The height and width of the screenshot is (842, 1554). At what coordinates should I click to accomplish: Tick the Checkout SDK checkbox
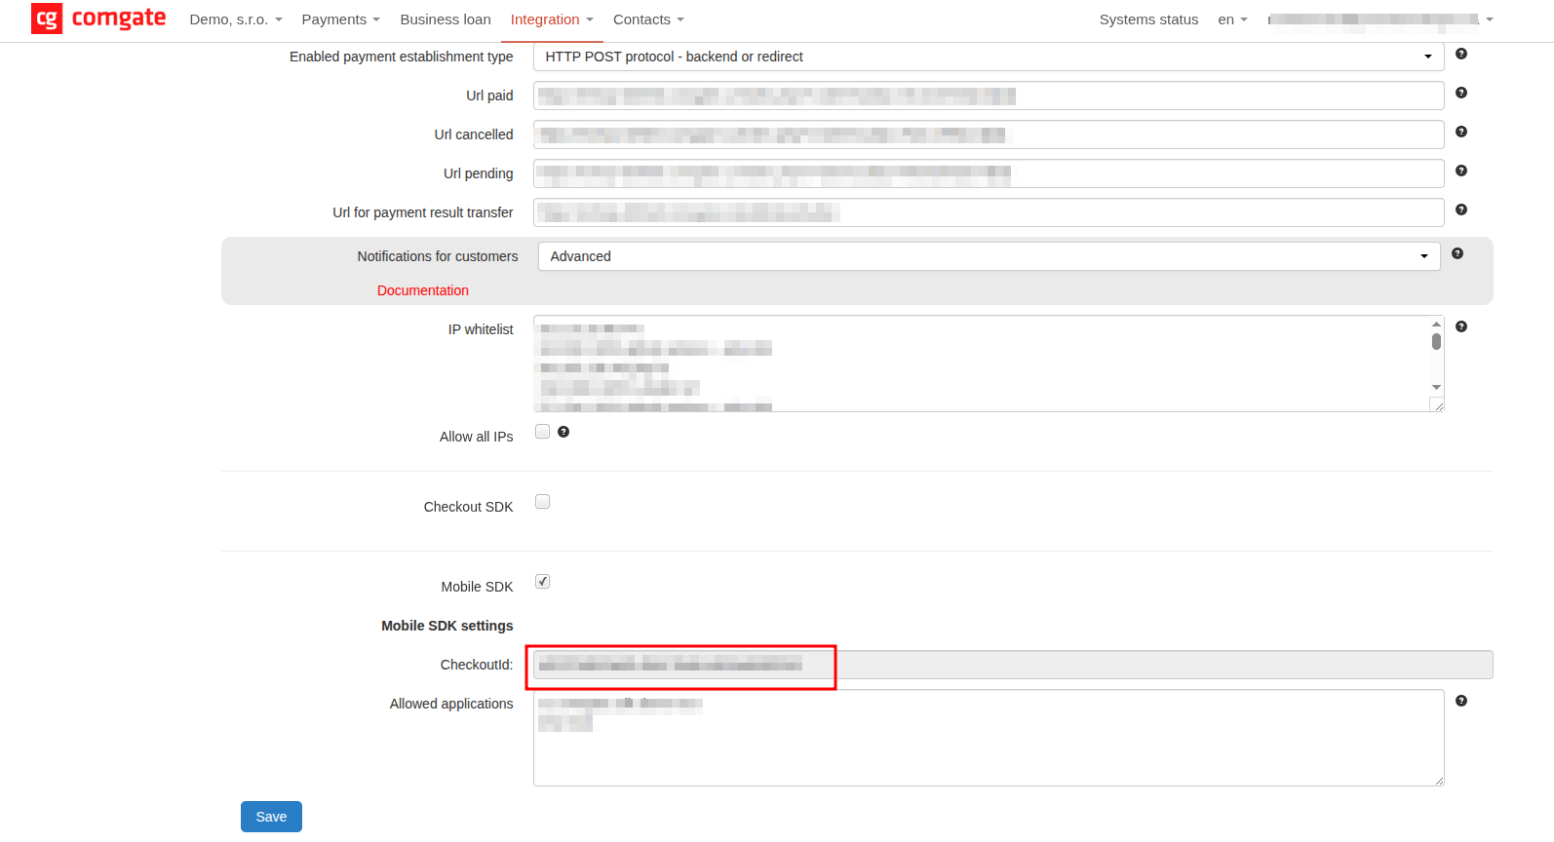coord(543,502)
